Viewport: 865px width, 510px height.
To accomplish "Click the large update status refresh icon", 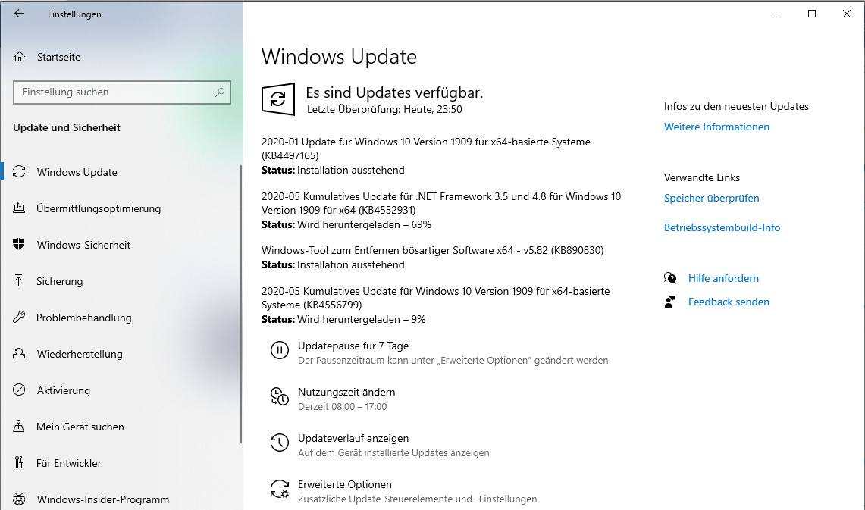I will pyautogui.click(x=278, y=99).
